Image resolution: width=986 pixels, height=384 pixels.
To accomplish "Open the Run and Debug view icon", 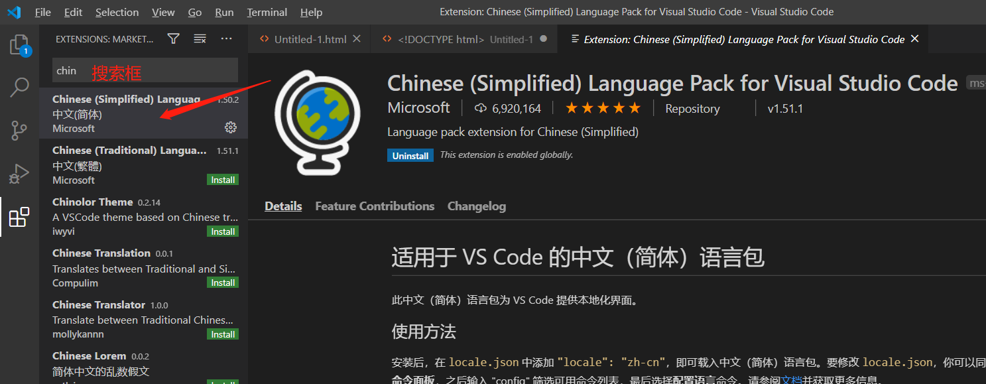I will click(19, 174).
